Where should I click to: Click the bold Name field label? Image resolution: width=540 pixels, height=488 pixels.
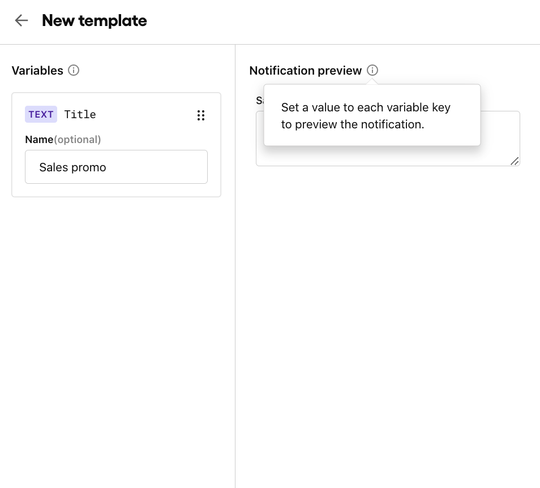pyautogui.click(x=39, y=139)
